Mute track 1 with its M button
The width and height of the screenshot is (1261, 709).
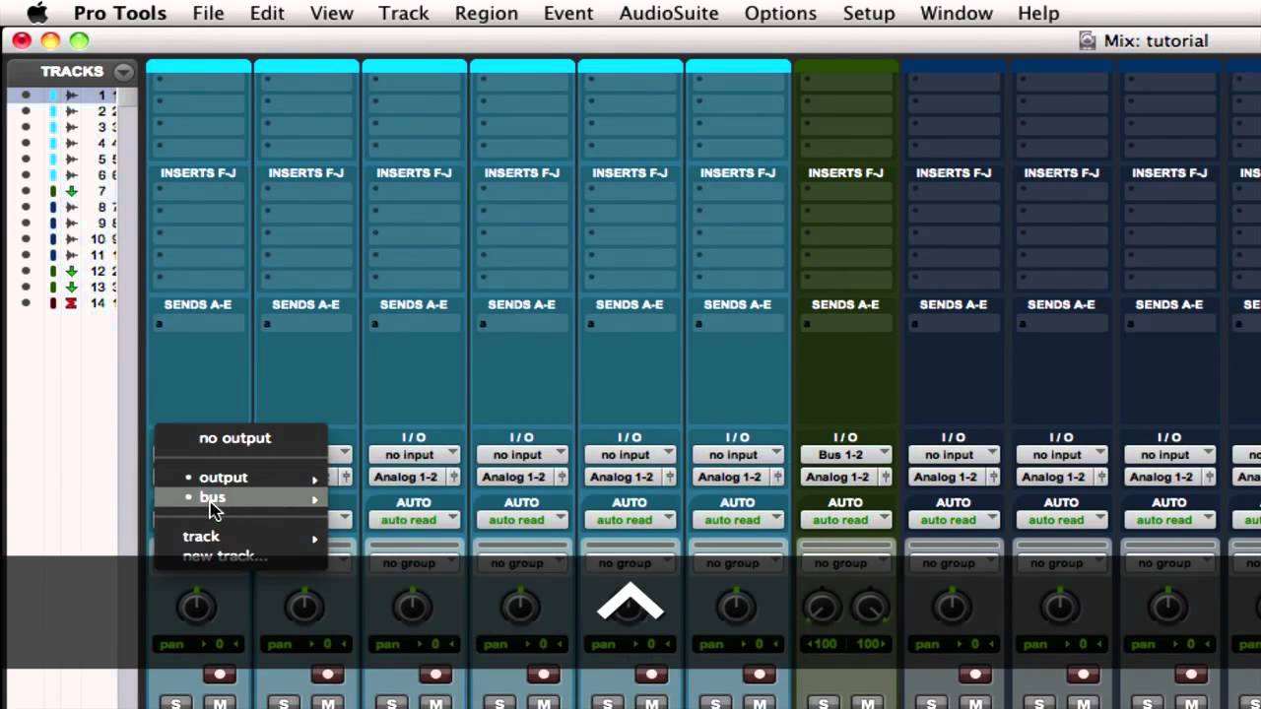[221, 702]
